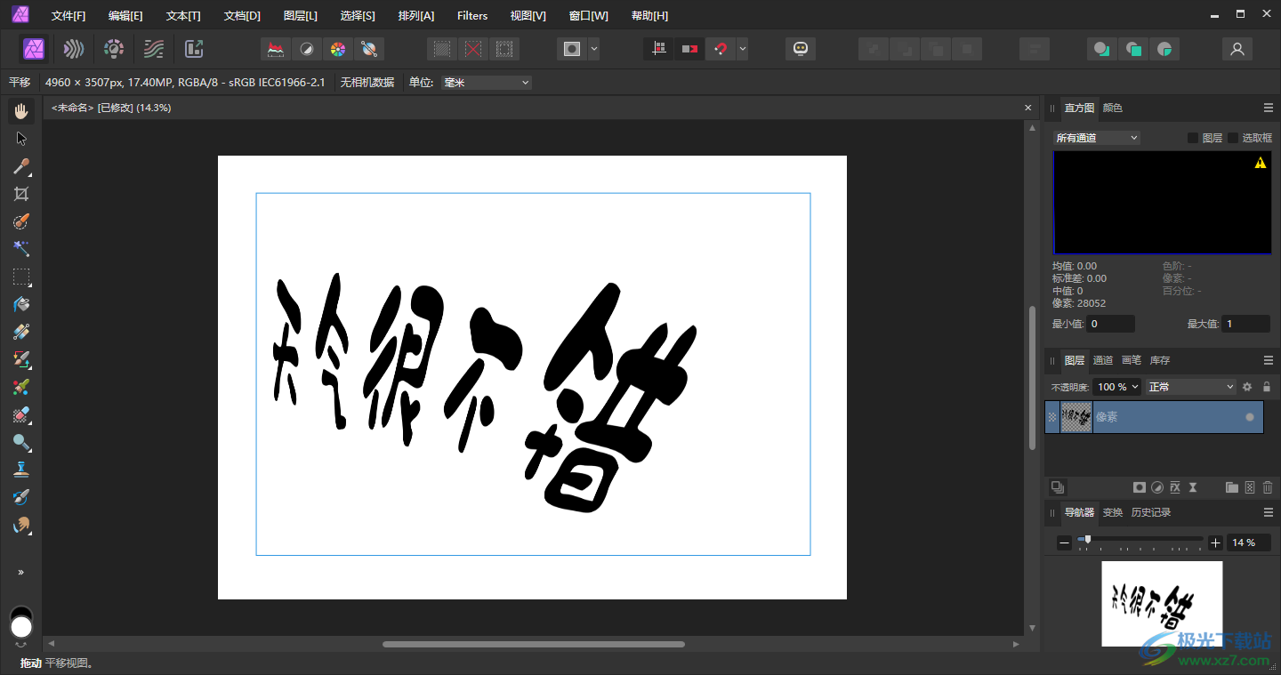The height and width of the screenshot is (675, 1281).
Task: Click the navigator zoom out minus button
Action: [1064, 542]
